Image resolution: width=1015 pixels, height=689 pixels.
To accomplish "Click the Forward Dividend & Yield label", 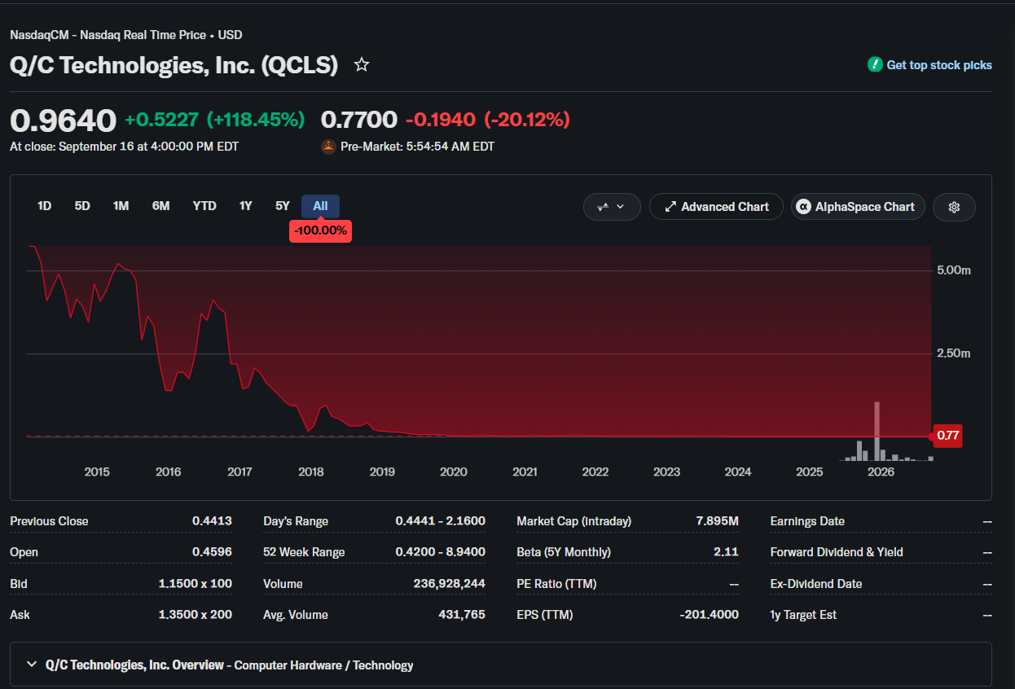I will pos(837,551).
